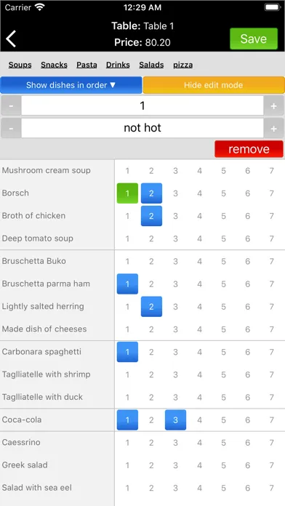The image size is (285, 506).
Task: Assign Greek salad to guest 4
Action: pos(199,465)
